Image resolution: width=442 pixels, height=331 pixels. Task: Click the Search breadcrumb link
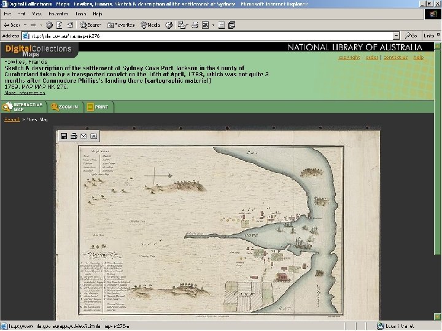[12, 120]
